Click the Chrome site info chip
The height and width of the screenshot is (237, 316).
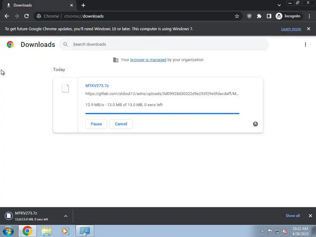pos(48,16)
